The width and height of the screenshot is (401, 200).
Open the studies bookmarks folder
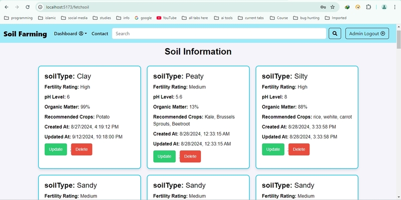[102, 18]
